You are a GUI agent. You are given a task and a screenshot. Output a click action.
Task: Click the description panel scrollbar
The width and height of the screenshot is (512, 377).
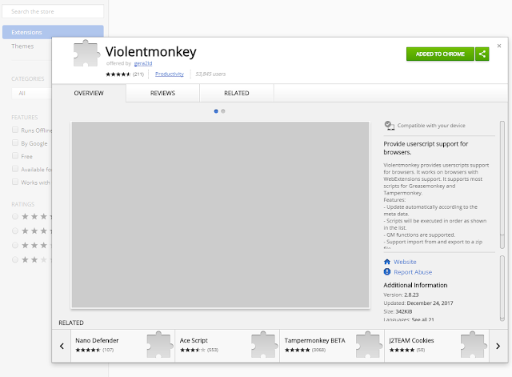[502, 185]
